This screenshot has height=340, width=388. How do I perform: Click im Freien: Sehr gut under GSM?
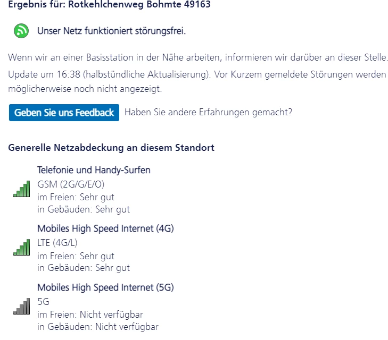click(76, 197)
